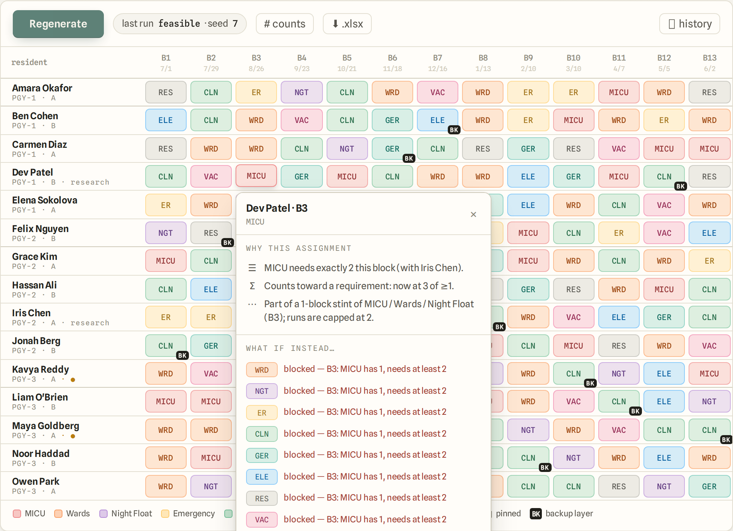Select the ER what-if alternative chip
Screen dimensions: 733x531
(262, 413)
